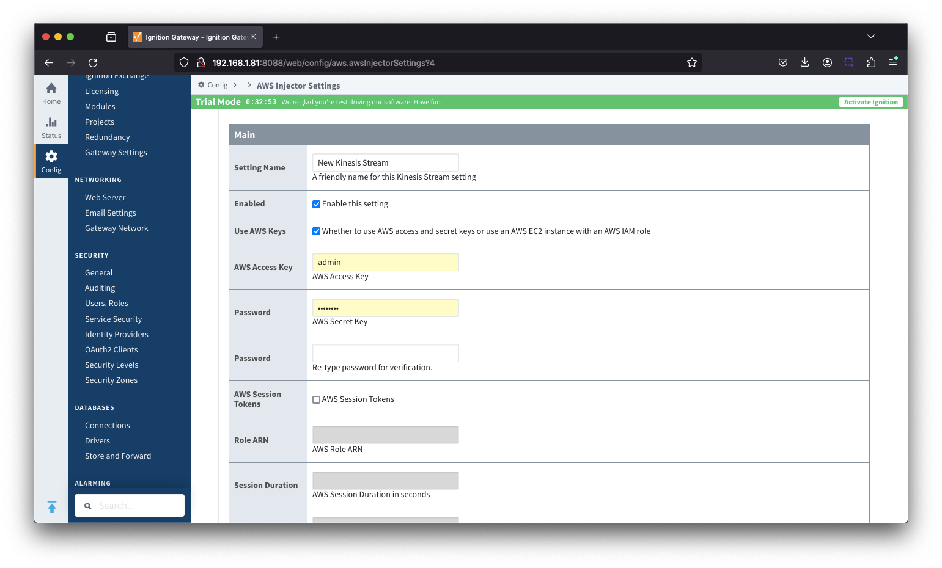Click the Setting Name text field
This screenshot has width=942, height=568.
click(x=385, y=163)
